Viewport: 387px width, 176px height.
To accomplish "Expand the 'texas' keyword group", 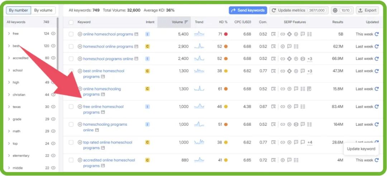I will (9, 107).
